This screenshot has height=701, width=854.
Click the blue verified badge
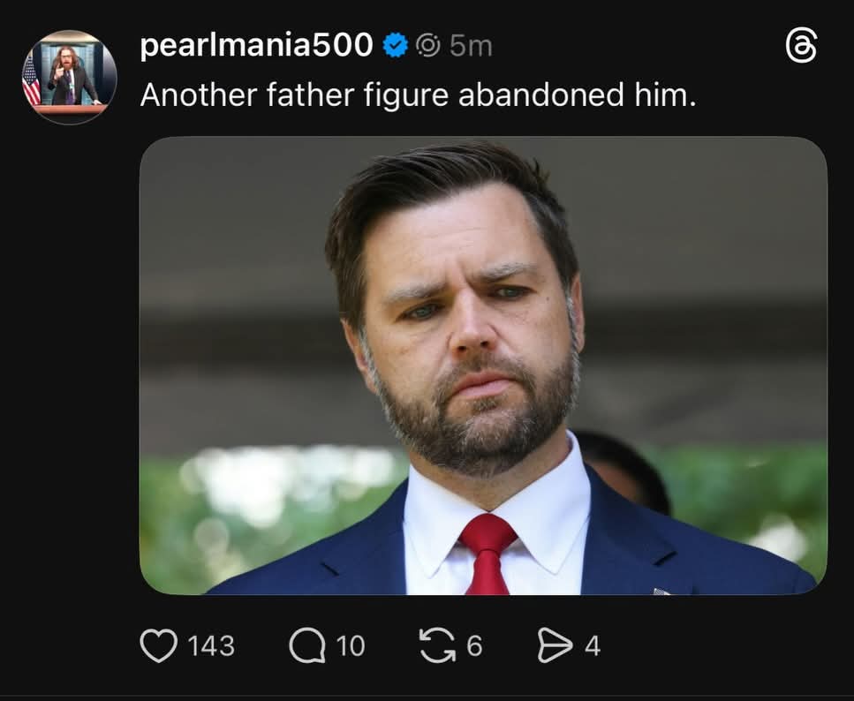point(395,45)
